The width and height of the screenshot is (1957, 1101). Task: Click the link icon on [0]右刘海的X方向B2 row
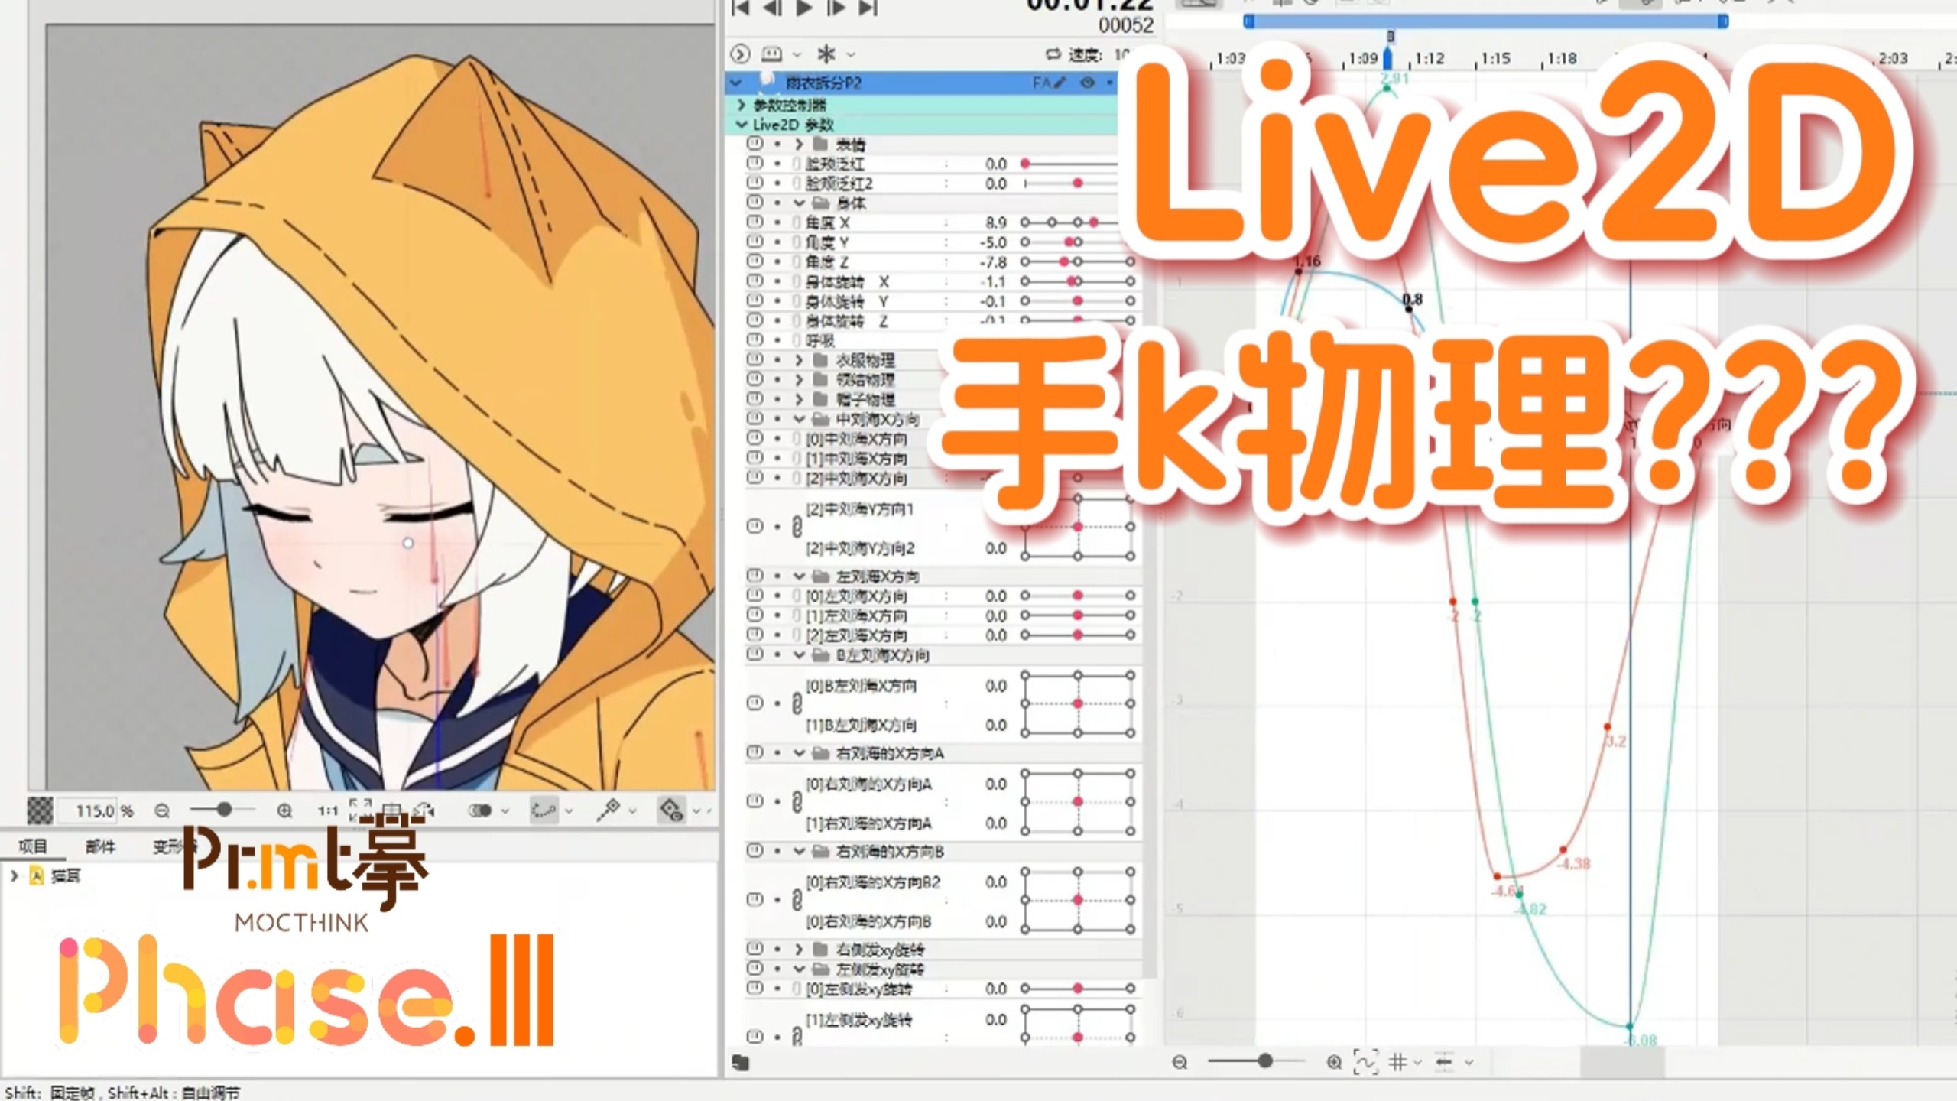[797, 900]
